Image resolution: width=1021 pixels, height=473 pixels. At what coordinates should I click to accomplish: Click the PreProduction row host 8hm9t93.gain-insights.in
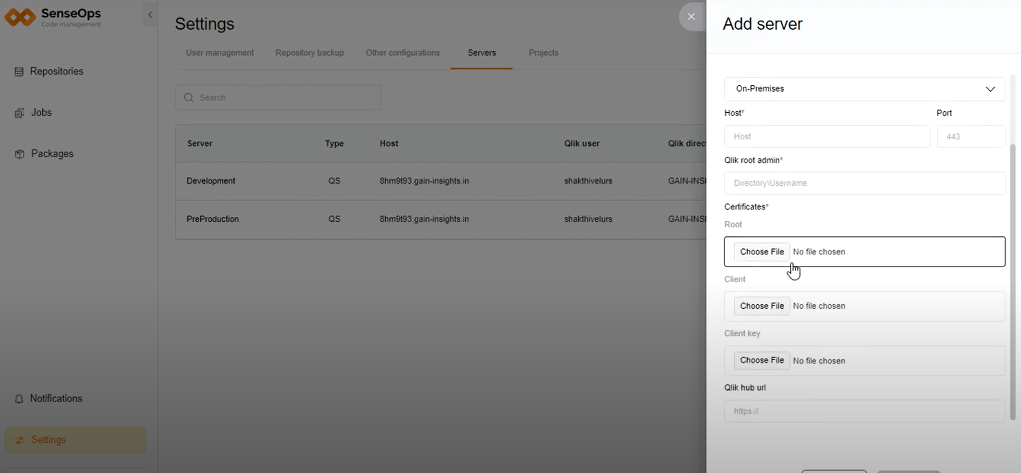424,219
